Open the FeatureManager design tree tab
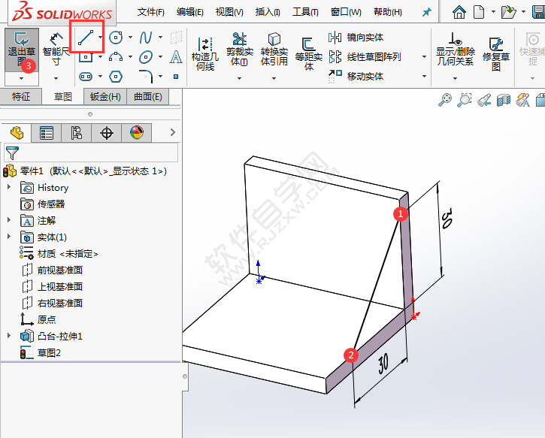 pos(17,133)
